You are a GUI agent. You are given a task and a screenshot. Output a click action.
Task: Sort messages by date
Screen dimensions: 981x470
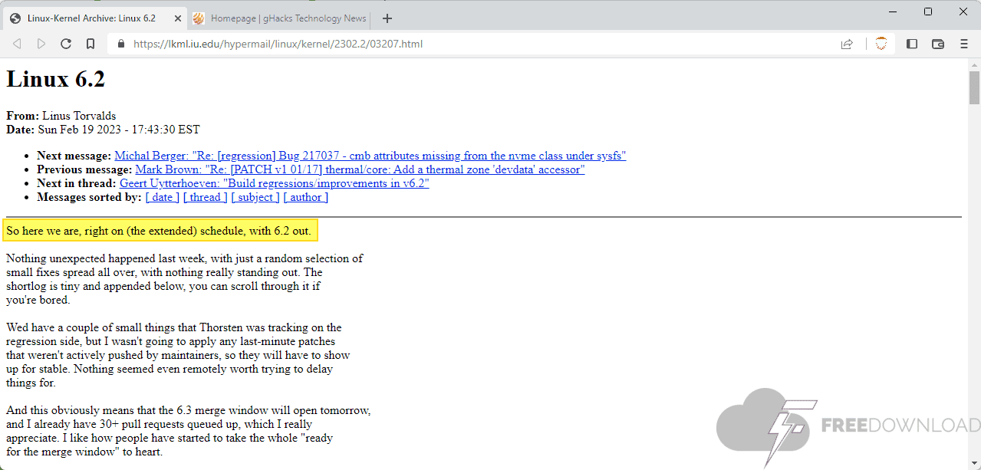tap(162, 197)
